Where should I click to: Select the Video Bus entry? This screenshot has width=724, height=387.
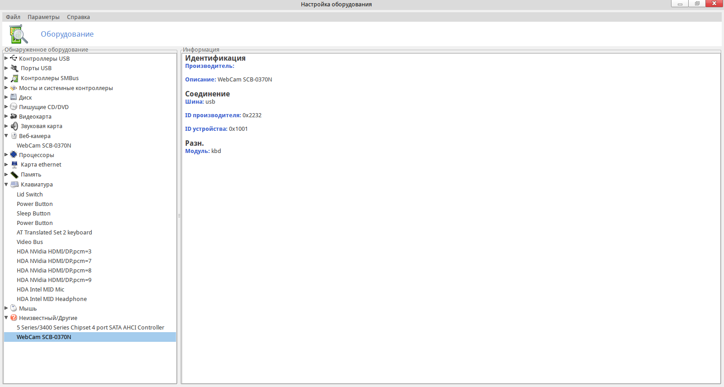(30, 242)
